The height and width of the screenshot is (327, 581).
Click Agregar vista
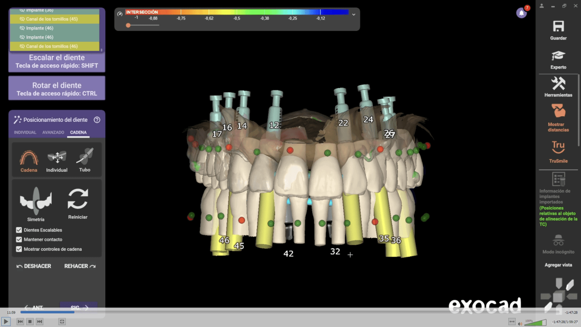(558, 265)
